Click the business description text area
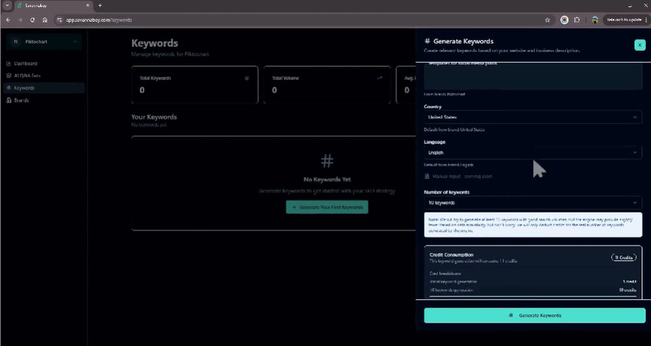Image resolution: width=651 pixels, height=346 pixels. [533, 76]
